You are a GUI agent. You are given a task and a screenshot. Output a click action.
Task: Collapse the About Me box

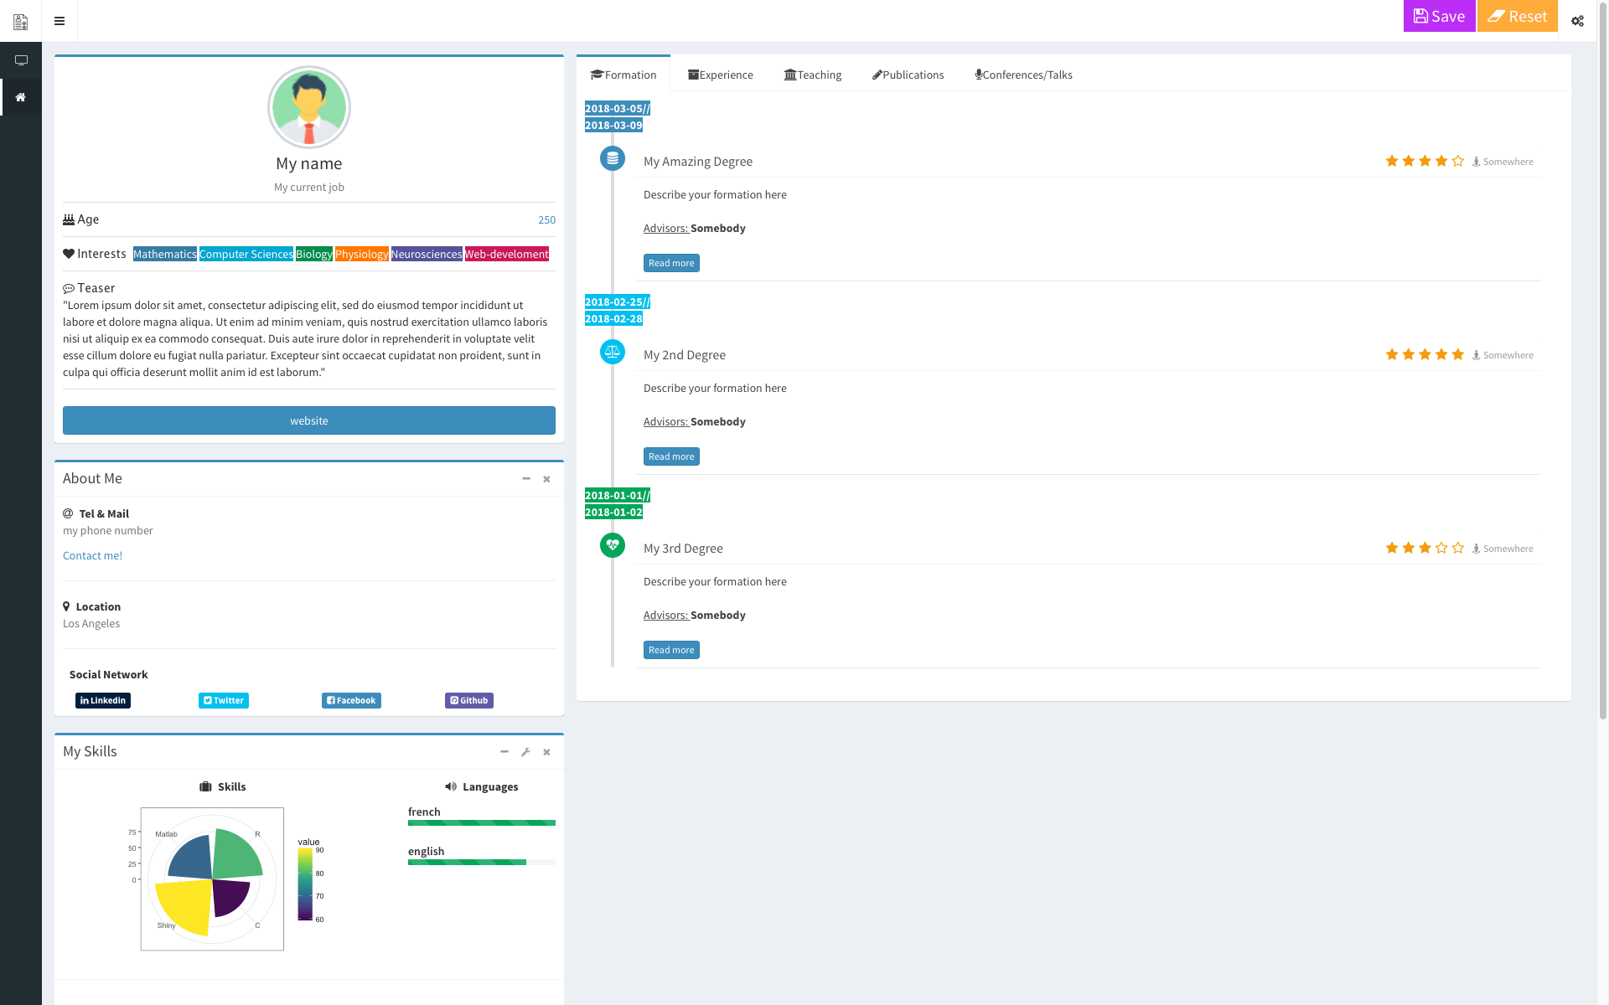pos(526,479)
